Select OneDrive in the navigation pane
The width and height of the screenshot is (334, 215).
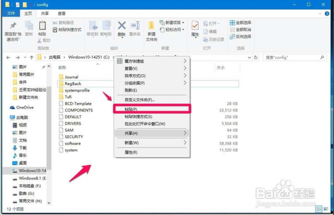(x=22, y=107)
